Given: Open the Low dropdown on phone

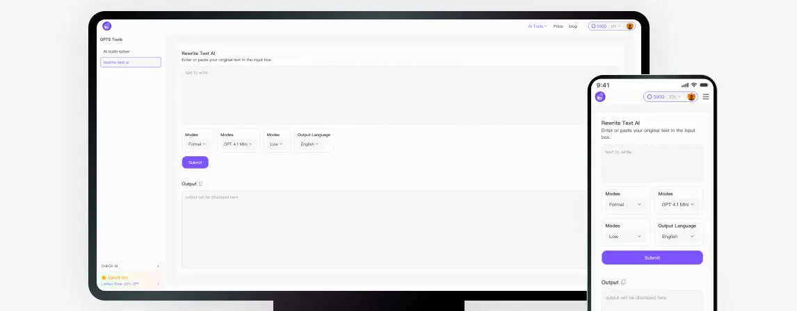Looking at the screenshot, I should coord(625,237).
